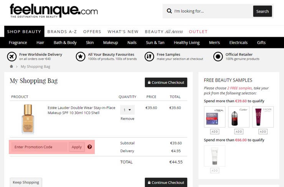Screen dimensions: 284x187
Task: Click the Enter Promotion Code field
Action: pyautogui.click(x=39, y=147)
